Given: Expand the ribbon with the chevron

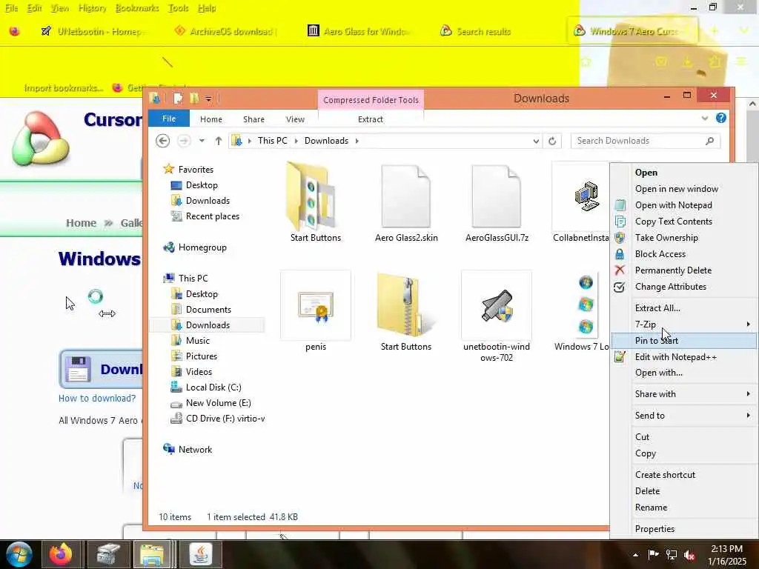Looking at the screenshot, I should 705,118.
